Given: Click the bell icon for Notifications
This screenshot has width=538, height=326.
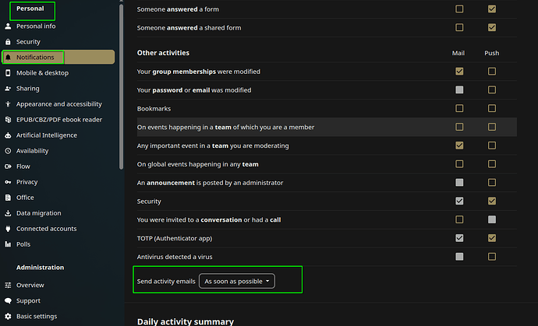Looking at the screenshot, I should [x=8, y=58].
